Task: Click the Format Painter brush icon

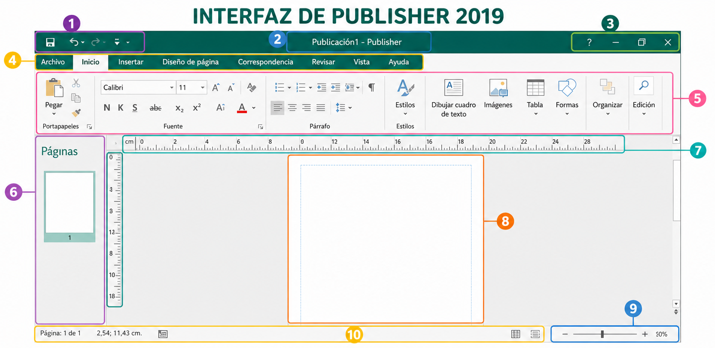Action: pos(76,113)
